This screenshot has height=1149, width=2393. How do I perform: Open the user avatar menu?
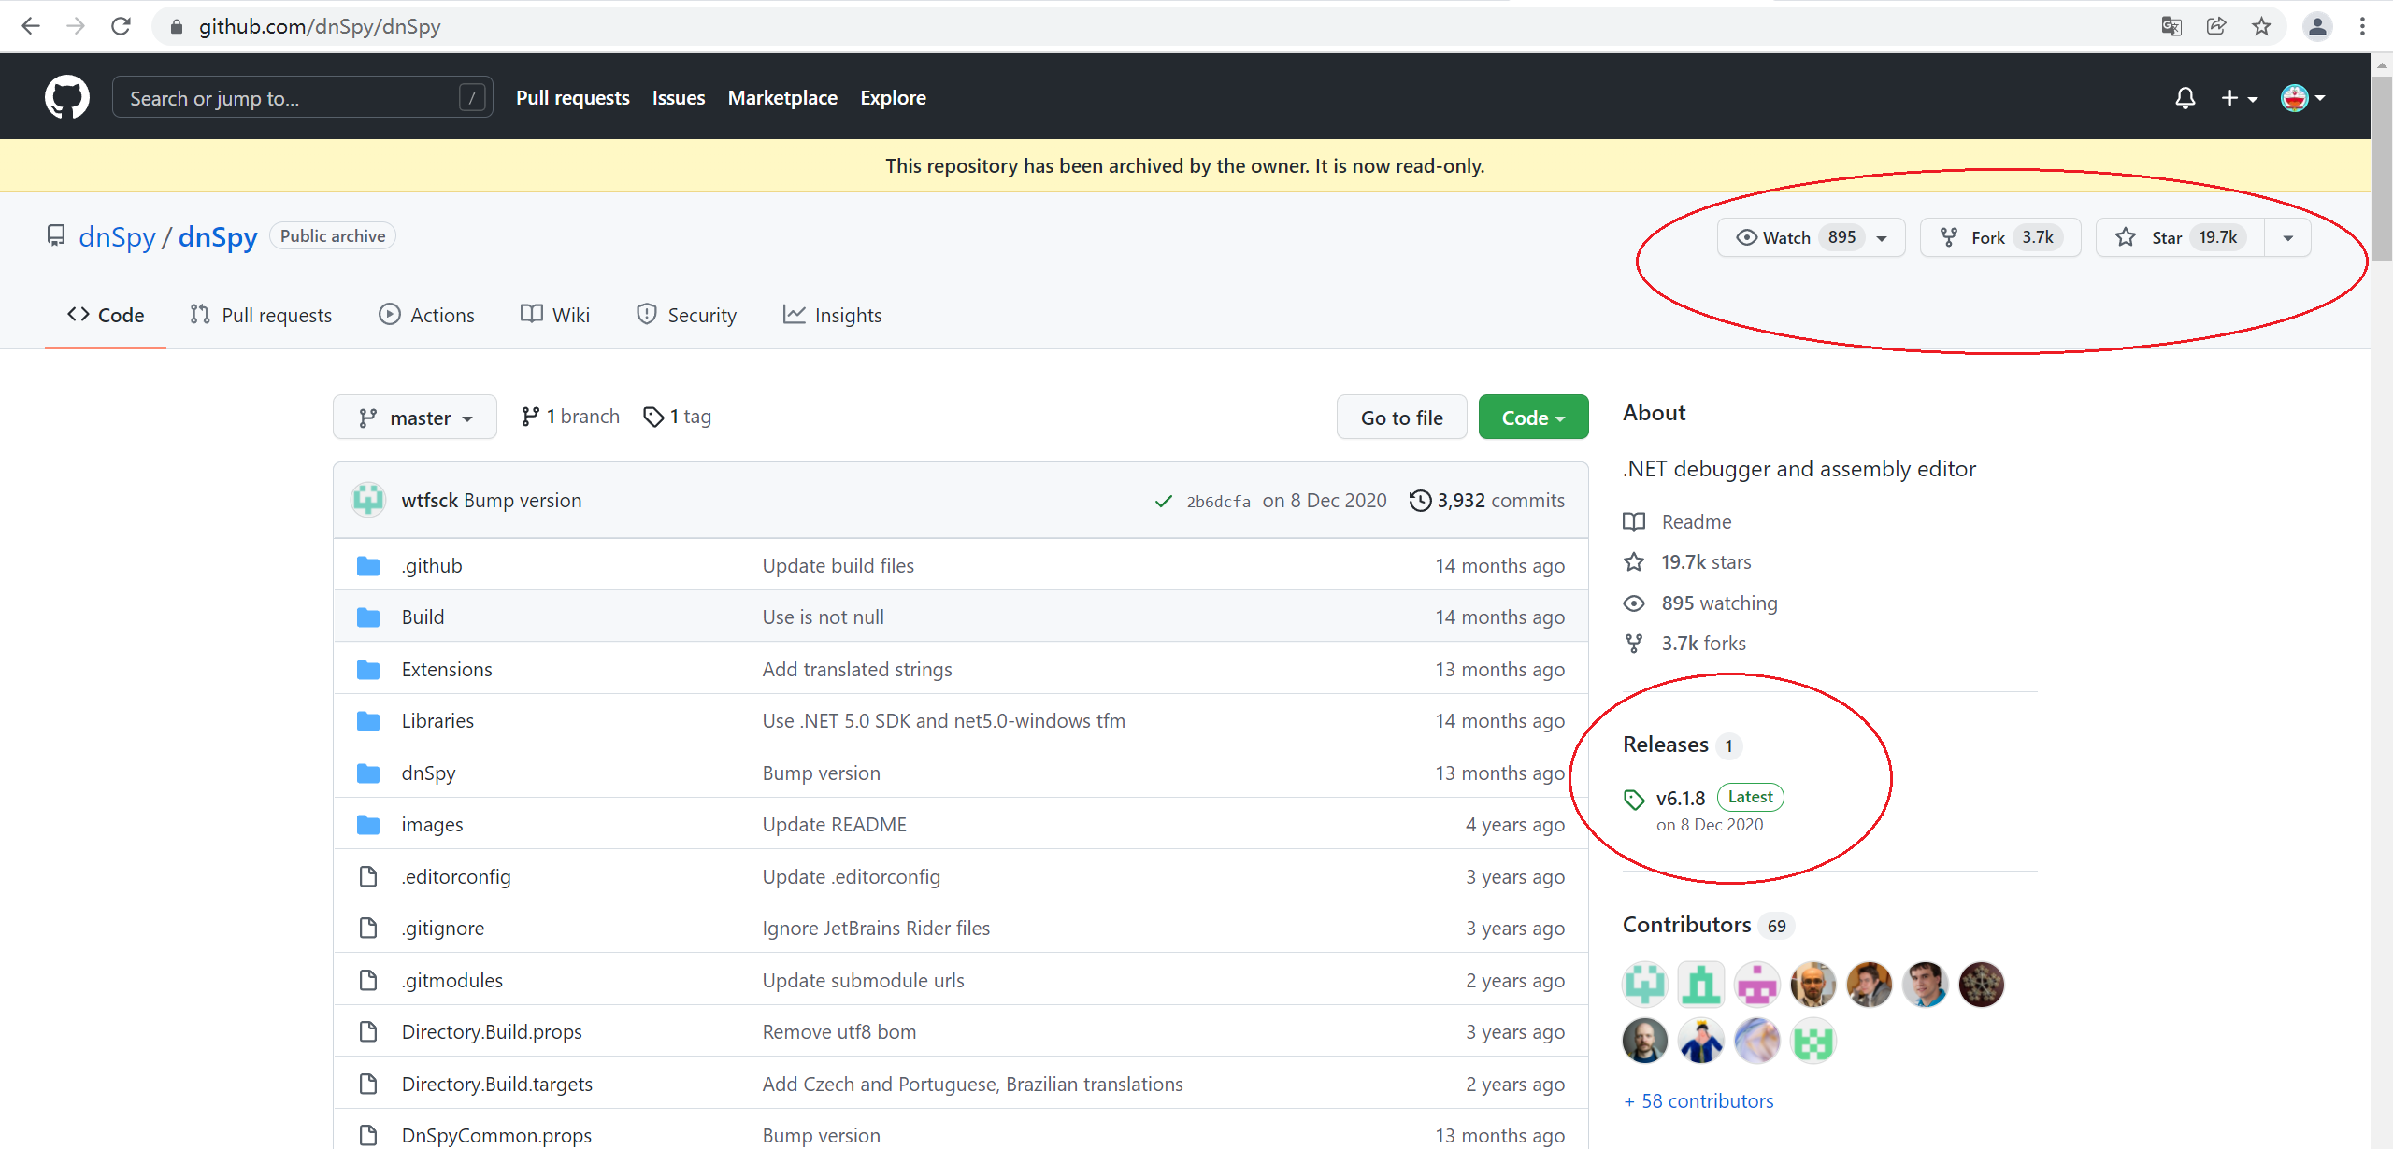point(2303,98)
